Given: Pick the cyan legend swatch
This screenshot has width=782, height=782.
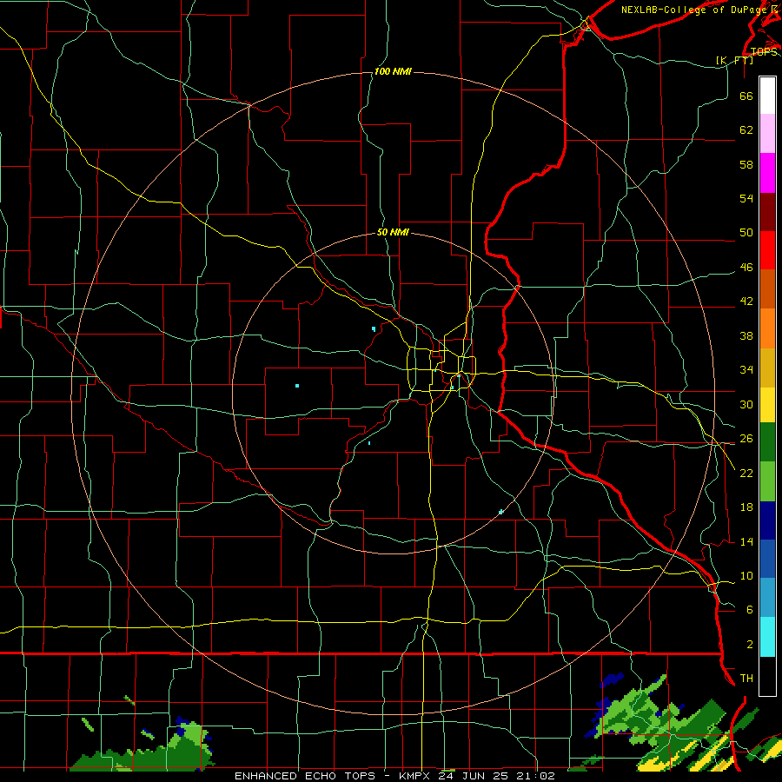Looking at the screenshot, I should pos(767,638).
